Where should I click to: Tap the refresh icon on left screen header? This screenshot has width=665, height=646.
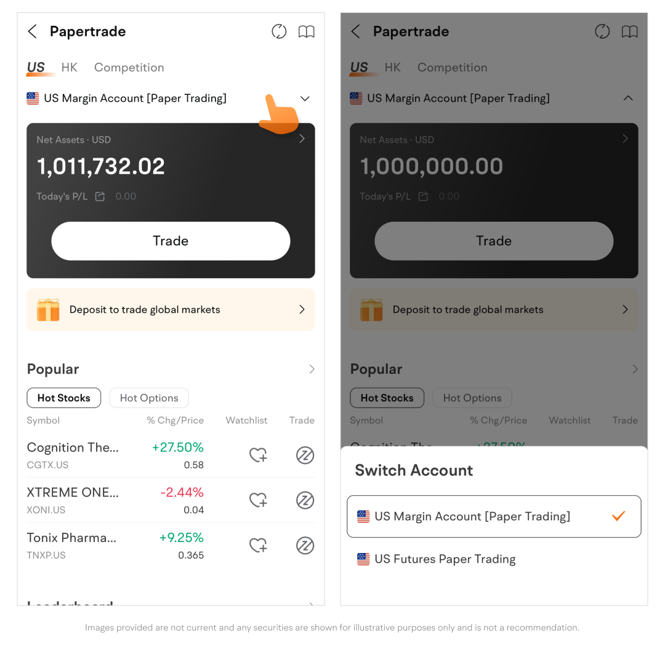point(279,31)
